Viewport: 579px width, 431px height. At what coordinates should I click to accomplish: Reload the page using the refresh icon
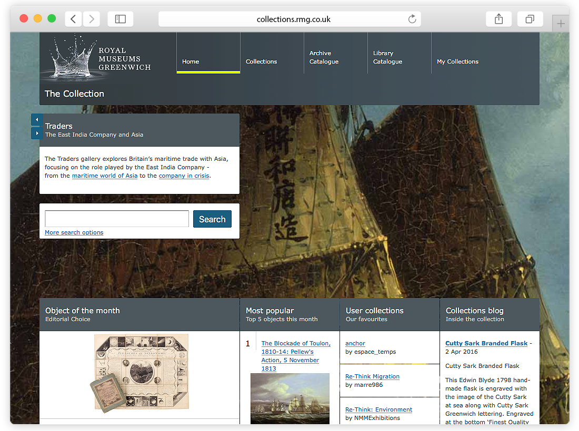pyautogui.click(x=412, y=19)
